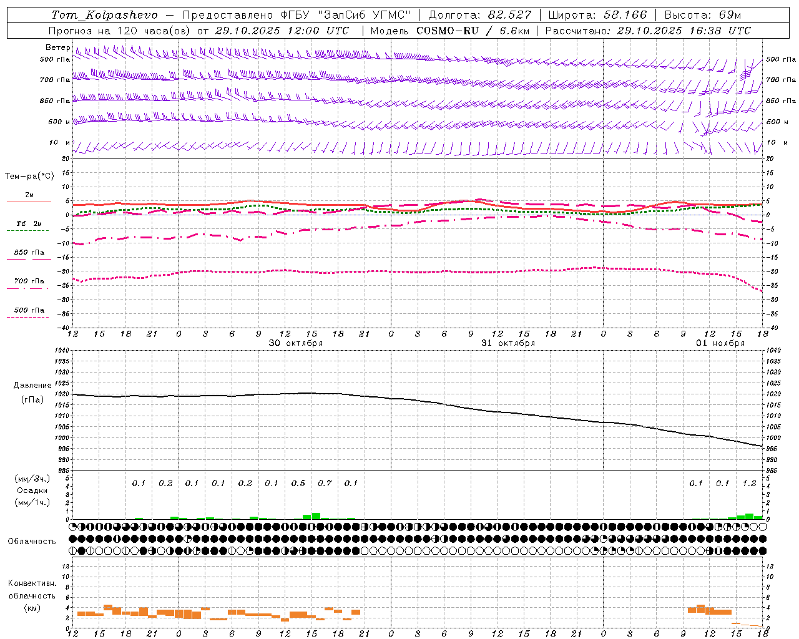The image size is (799, 639).
Task: Select the '0.5' precipitation value
Action: tap(298, 483)
